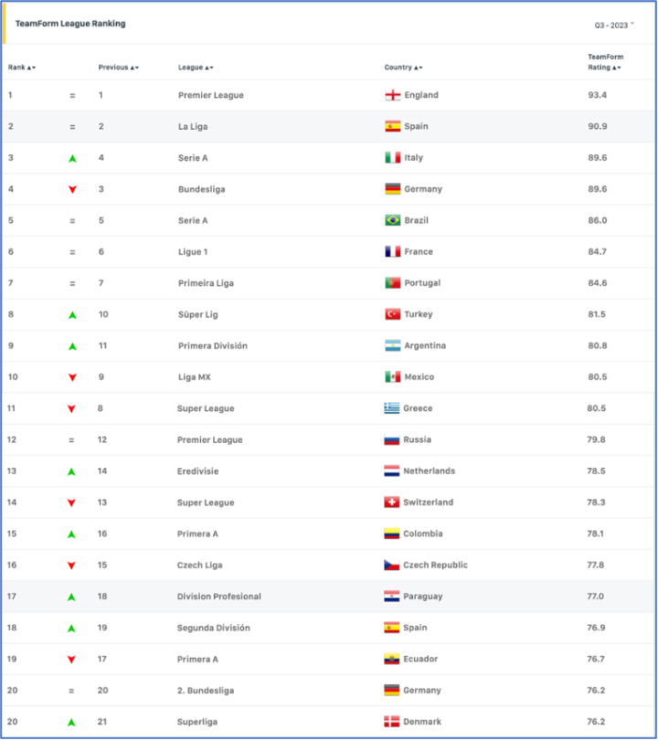Open the La Liga league link
This screenshot has width=658, height=740.
pos(194,126)
